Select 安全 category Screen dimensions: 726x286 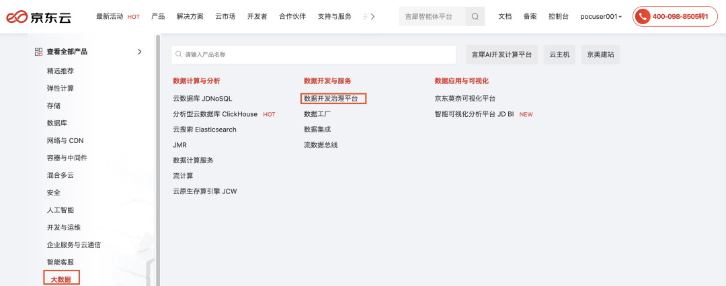(54, 193)
